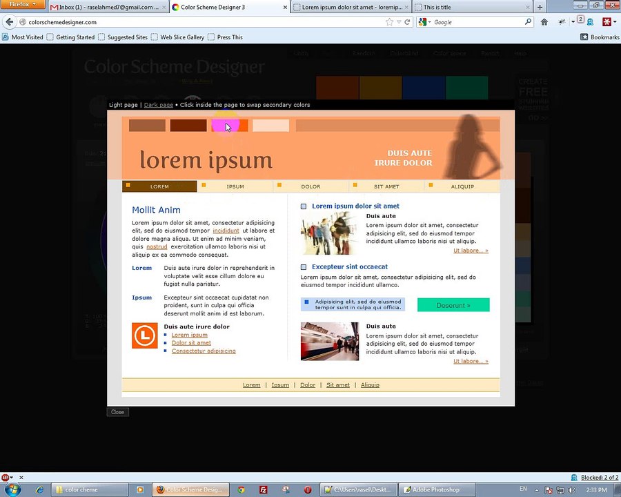Image resolution: width=621 pixels, height=497 pixels.
Task: Click the Dark page link
Action: (x=159, y=105)
